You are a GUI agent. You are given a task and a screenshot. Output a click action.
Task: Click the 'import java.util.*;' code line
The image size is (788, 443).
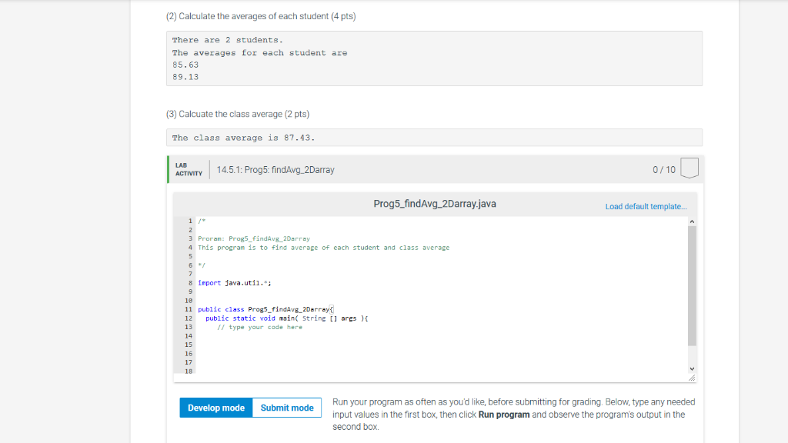234,283
